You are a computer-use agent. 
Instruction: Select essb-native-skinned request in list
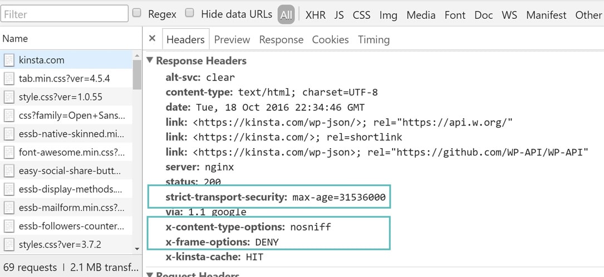pyautogui.click(x=70, y=134)
